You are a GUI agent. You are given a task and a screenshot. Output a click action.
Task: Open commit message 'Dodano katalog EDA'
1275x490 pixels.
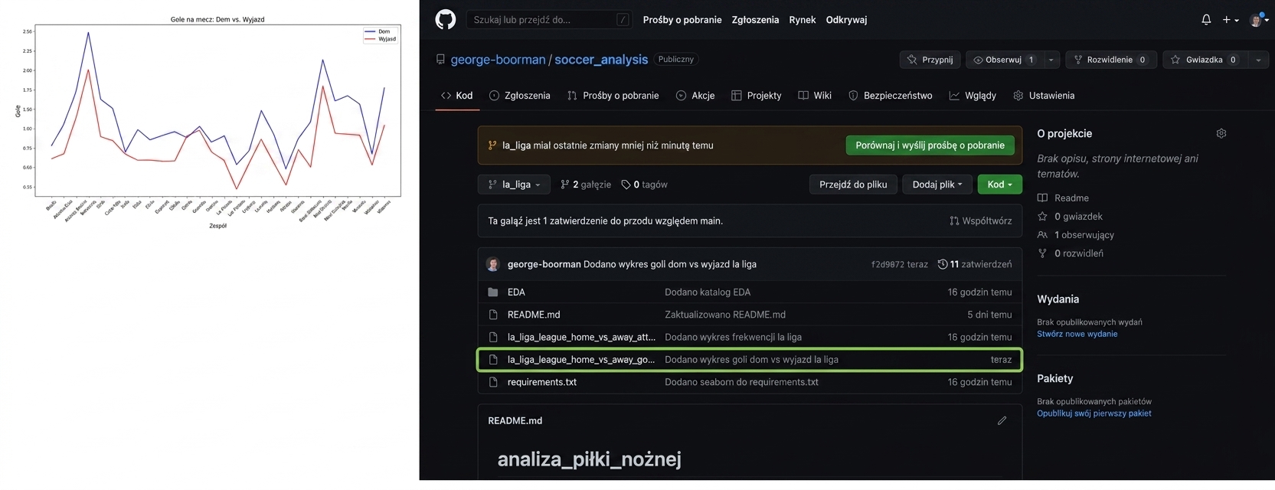tap(708, 292)
